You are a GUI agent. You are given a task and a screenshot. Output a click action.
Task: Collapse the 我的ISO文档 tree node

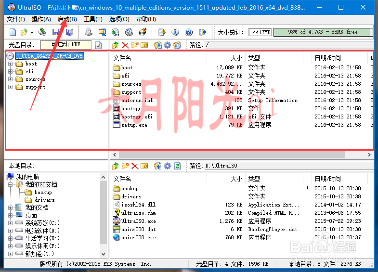pos(11,185)
